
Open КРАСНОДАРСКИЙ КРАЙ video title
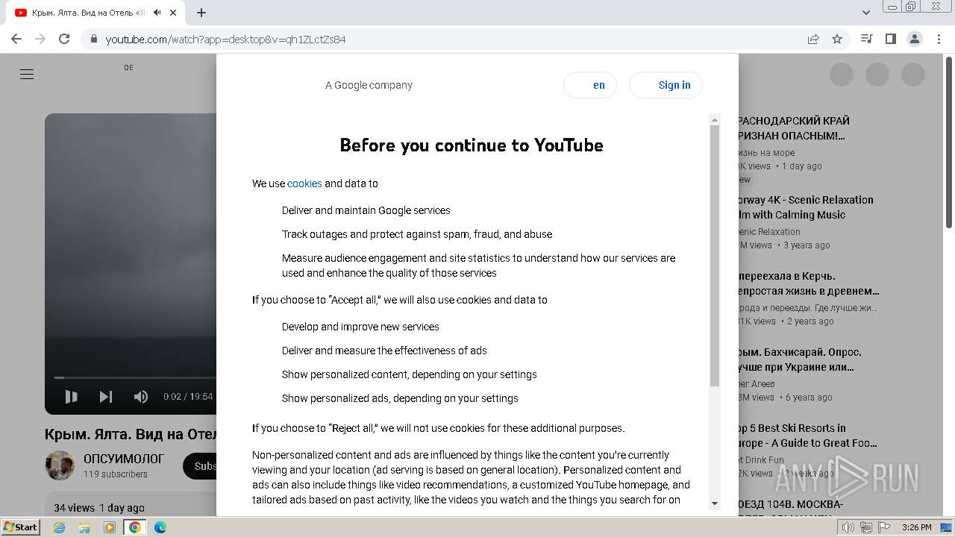click(x=794, y=128)
